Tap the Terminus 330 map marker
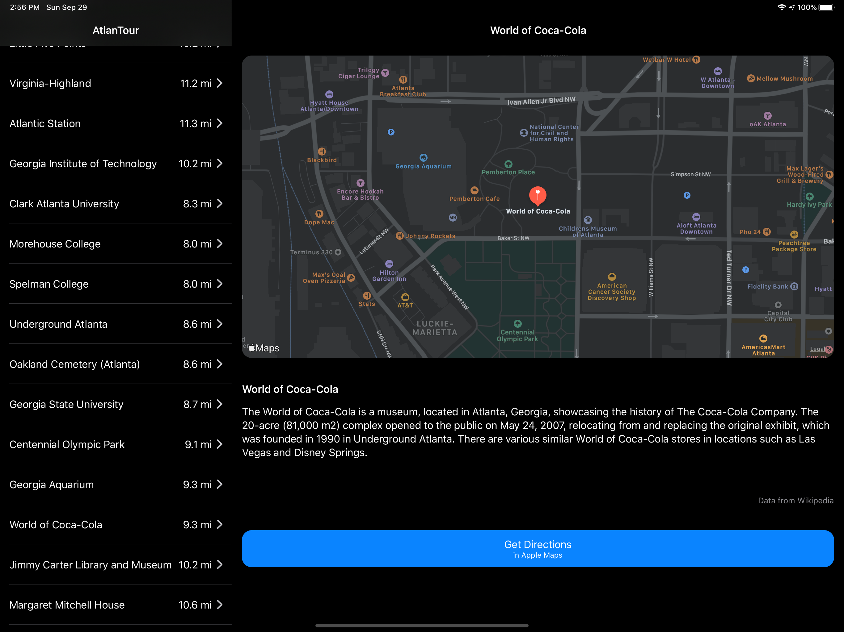 [x=338, y=252]
